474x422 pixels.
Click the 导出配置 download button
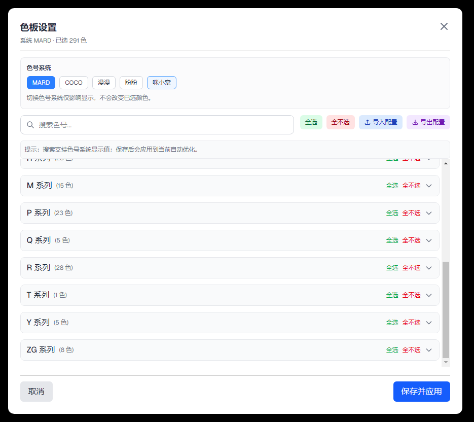coord(428,122)
